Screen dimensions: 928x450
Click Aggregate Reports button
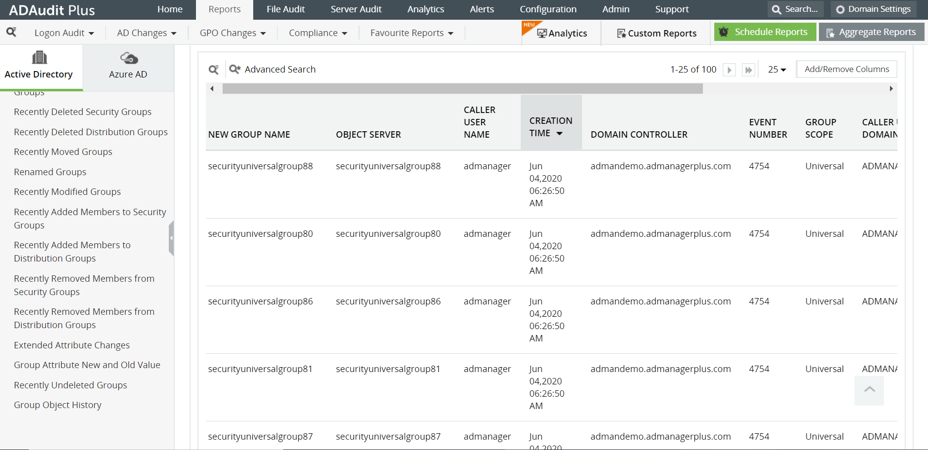pyautogui.click(x=871, y=32)
